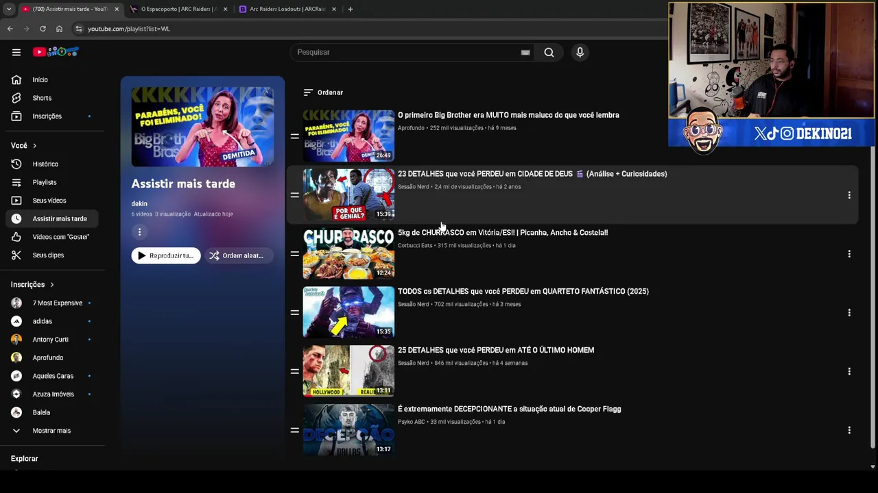Switch to Arc Raiders Loadouts tab
Viewport: 878px width, 493px height.
287,9
